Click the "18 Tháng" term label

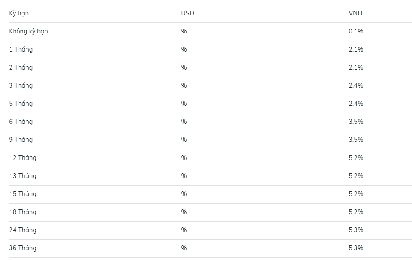click(22, 212)
